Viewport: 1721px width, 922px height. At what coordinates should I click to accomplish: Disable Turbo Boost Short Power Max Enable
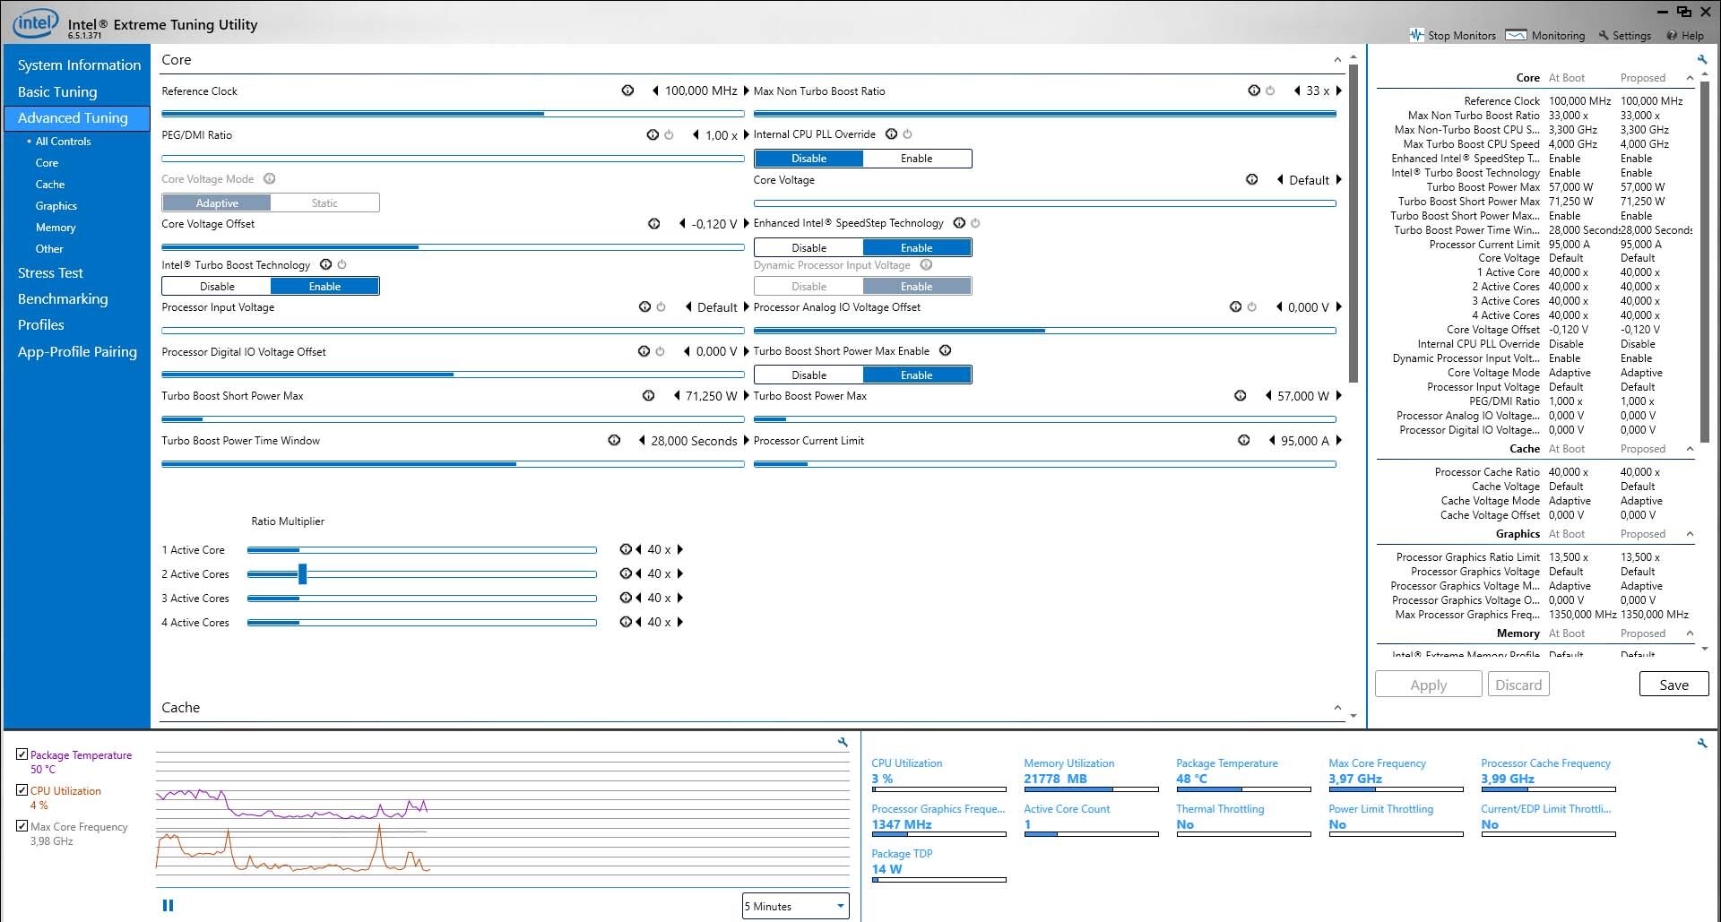pos(809,375)
